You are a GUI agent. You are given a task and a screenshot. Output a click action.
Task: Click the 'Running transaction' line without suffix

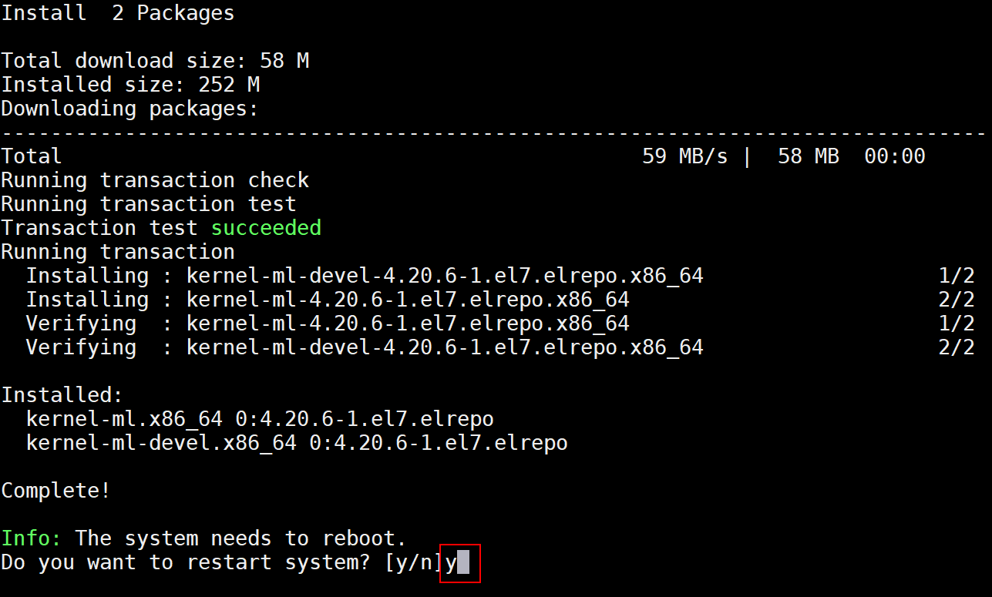pyautogui.click(x=118, y=252)
